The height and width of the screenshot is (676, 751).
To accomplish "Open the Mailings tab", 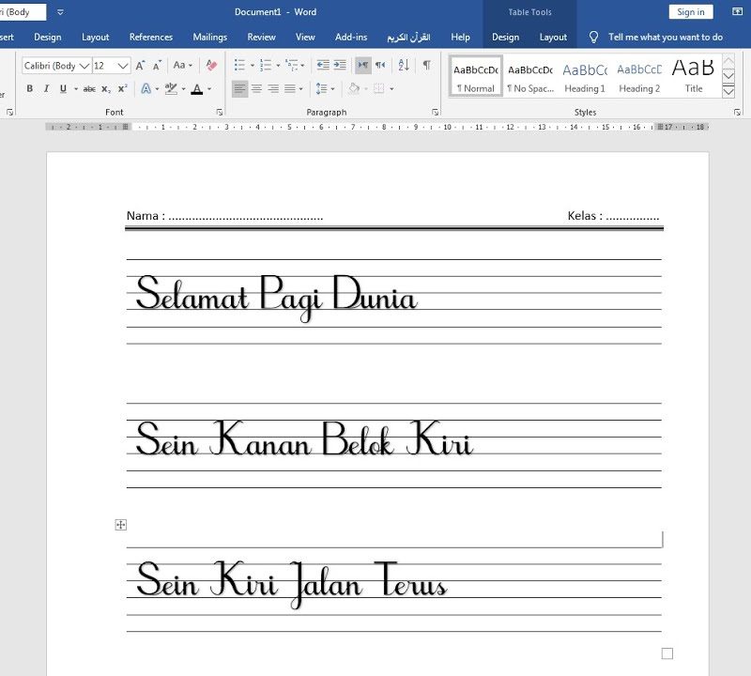I will (209, 37).
